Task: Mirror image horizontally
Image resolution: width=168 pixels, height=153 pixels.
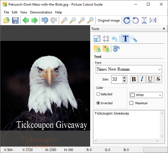Action: (x=153, y=20)
